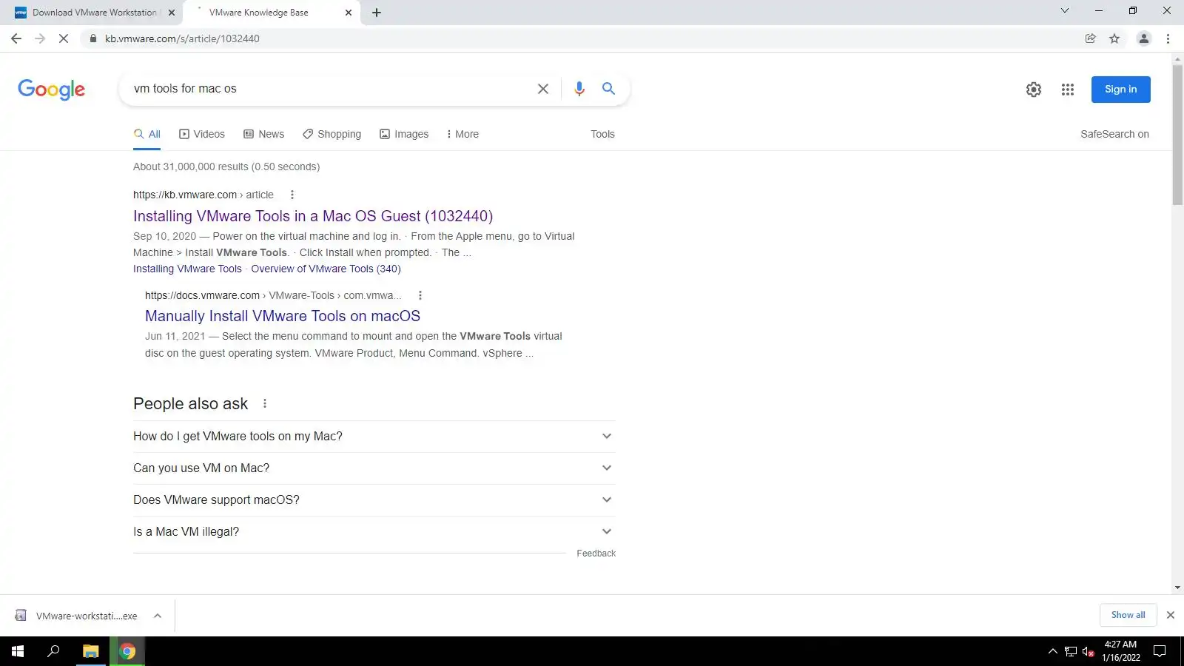View site information via the padlock icon

click(93, 38)
